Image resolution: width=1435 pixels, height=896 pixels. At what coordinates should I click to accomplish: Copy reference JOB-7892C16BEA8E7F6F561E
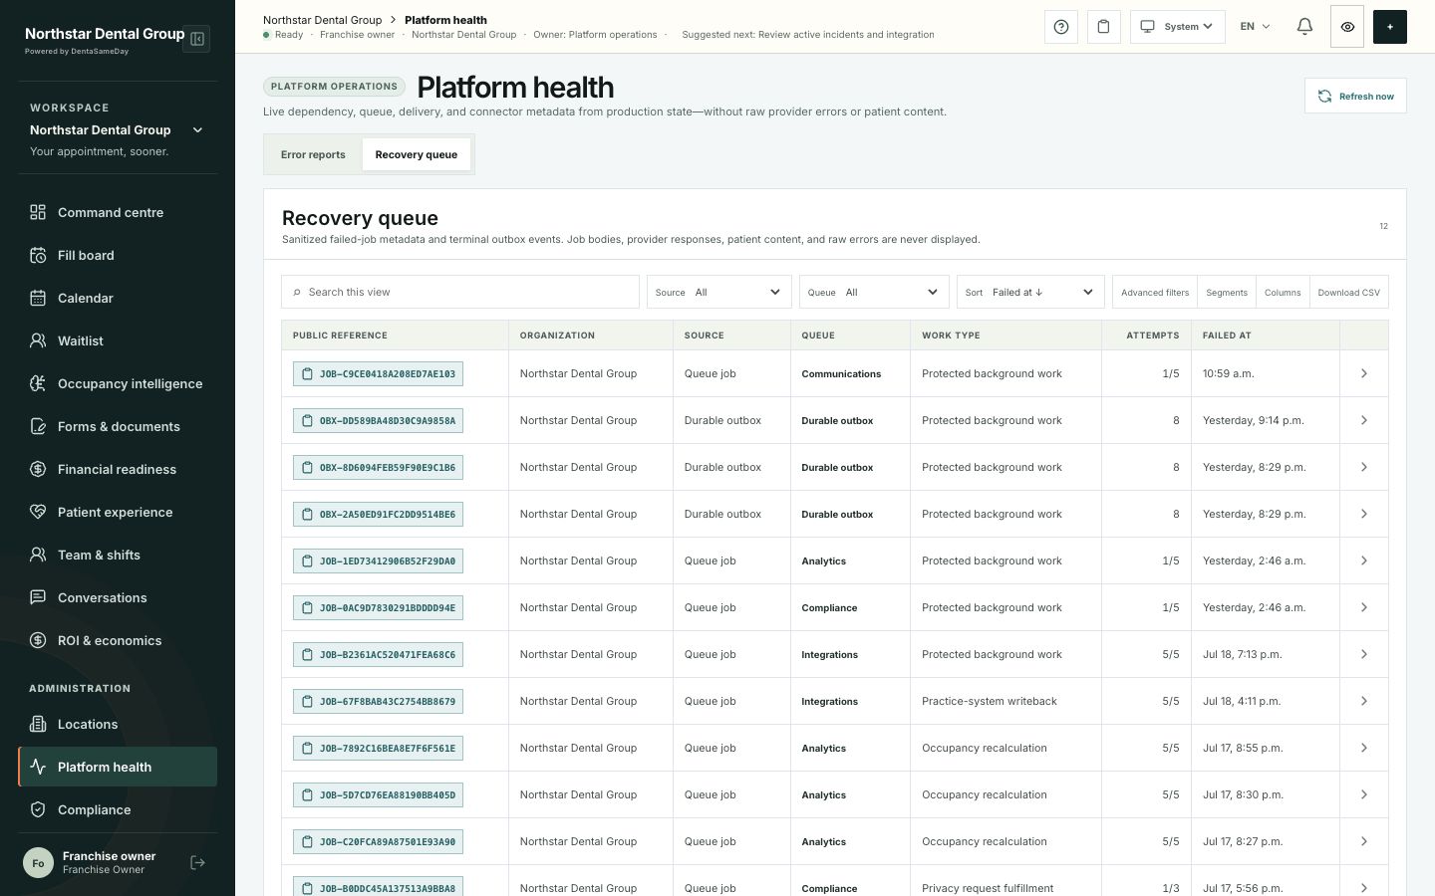(378, 749)
